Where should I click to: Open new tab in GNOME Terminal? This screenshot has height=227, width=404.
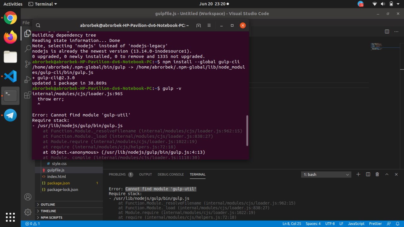[x=199, y=26]
